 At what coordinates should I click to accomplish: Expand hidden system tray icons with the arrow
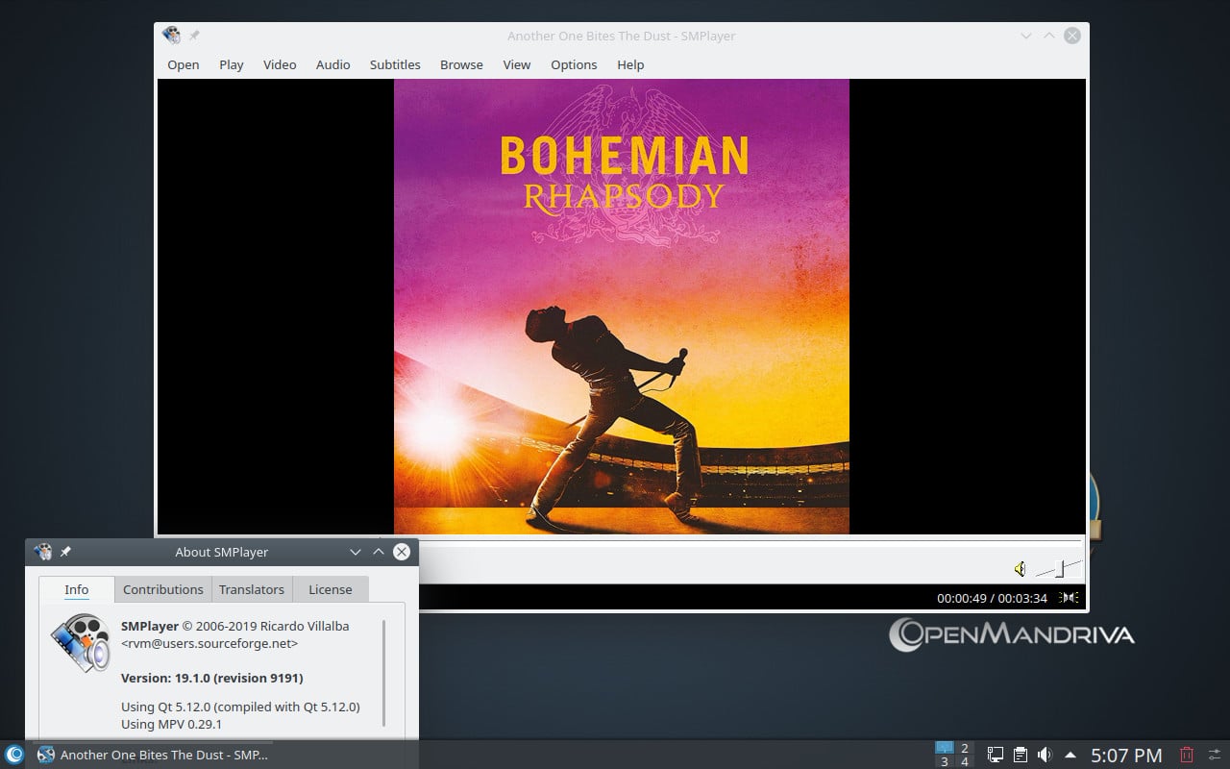click(x=1070, y=755)
